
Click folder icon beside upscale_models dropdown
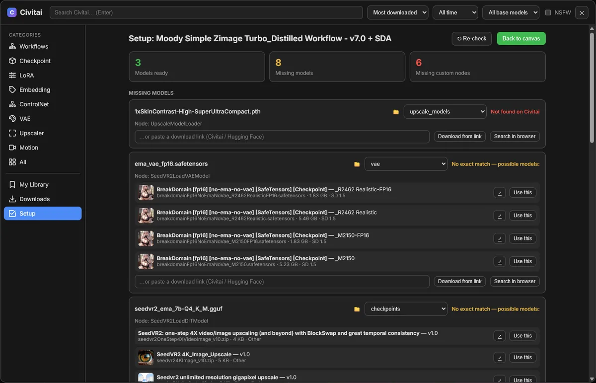[396, 112]
